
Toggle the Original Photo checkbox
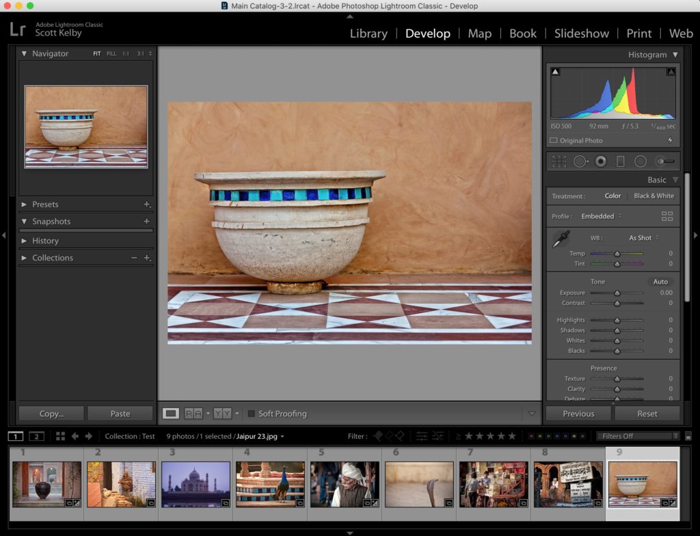(554, 140)
